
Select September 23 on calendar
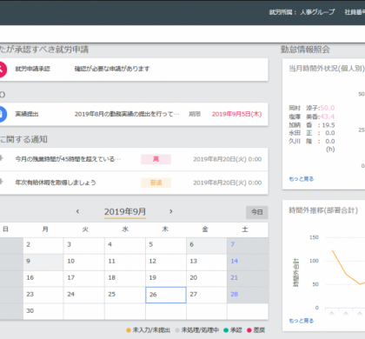(x=43, y=296)
